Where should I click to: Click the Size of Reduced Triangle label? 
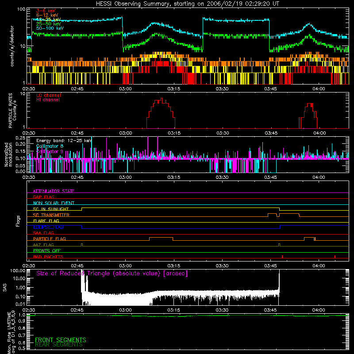point(112,273)
